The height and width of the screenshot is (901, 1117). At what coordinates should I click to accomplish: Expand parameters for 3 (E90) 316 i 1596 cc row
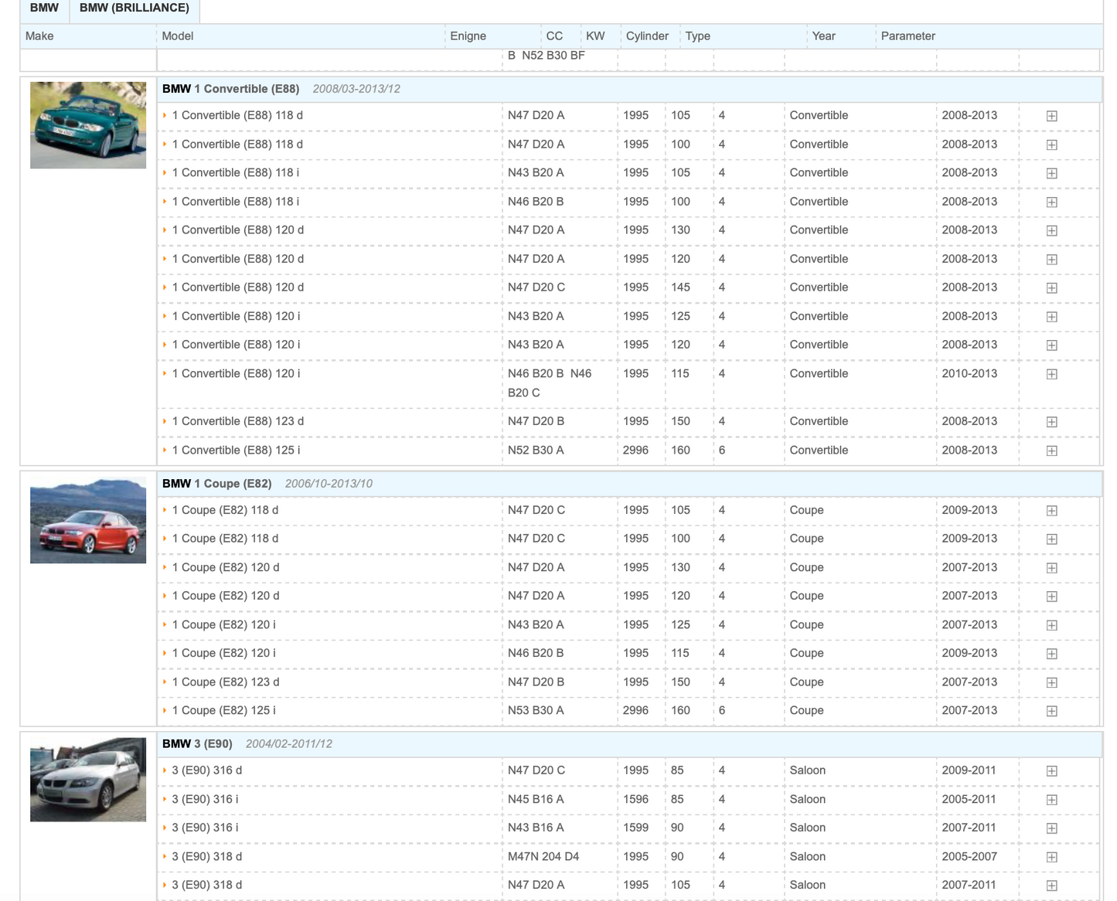point(1051,800)
